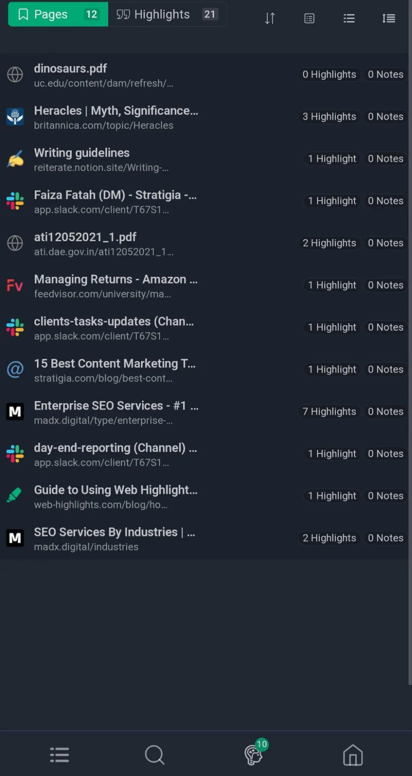Switch to card view layout icon
The height and width of the screenshot is (776, 412).
click(x=309, y=18)
